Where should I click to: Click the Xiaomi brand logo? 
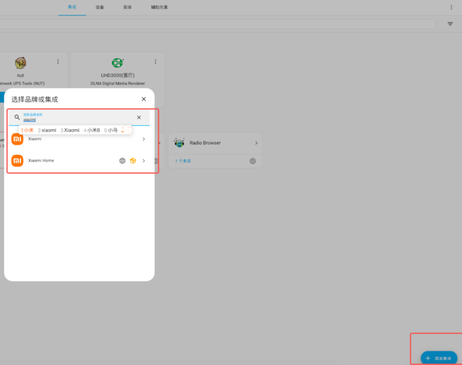pyautogui.click(x=17, y=139)
